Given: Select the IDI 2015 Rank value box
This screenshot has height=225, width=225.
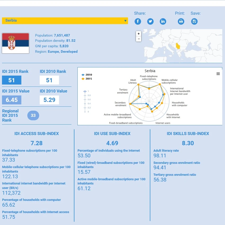Looking at the screenshot, I should (x=12, y=80).
